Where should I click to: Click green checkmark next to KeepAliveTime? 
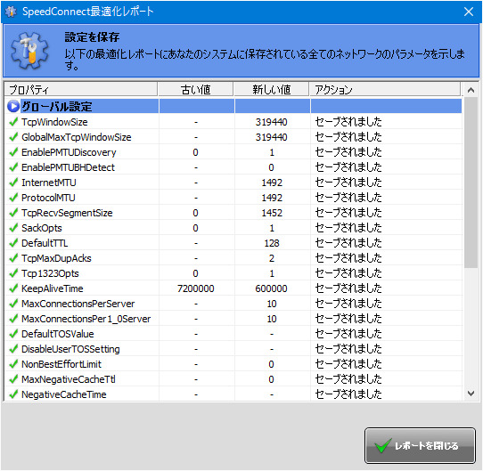tap(13, 288)
